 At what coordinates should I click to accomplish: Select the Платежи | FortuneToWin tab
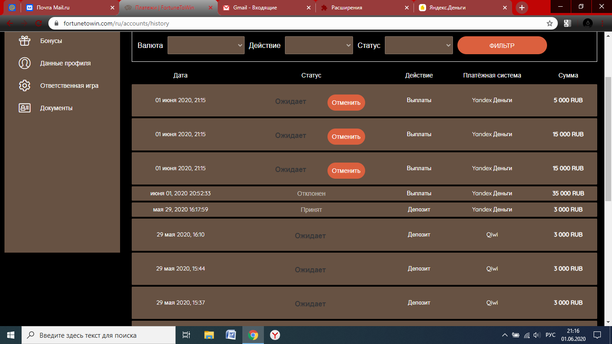pyautogui.click(x=168, y=8)
